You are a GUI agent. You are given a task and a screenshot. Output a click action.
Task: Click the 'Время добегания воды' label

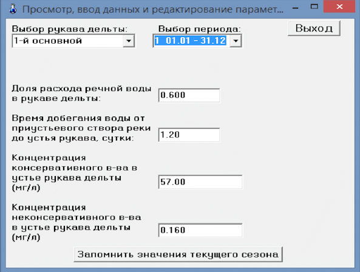point(78,118)
